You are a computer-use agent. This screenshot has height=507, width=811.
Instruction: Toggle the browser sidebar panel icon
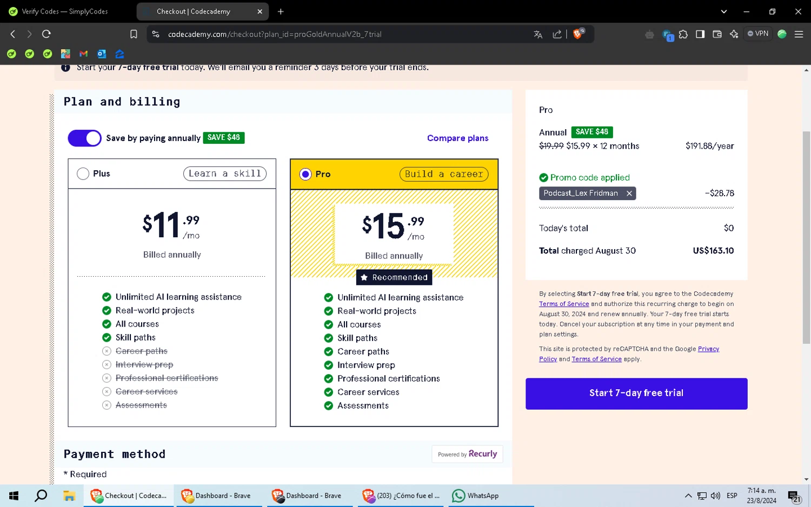700,34
